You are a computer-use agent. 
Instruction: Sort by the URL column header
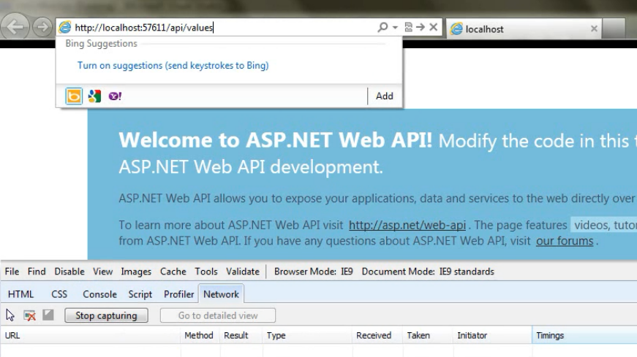(x=91, y=336)
